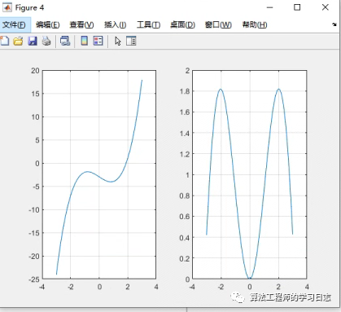Minimize the Figure 4 window
341x312 pixels.
(269, 7)
